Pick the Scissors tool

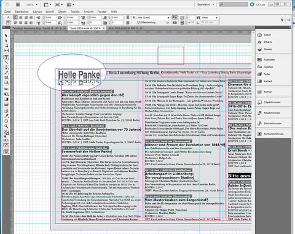(x=6, y=89)
